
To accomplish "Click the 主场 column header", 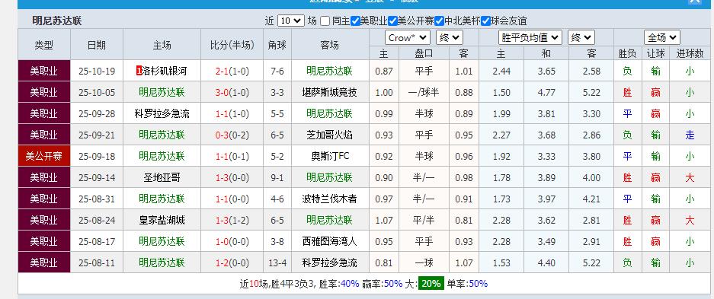I will coord(162,45).
